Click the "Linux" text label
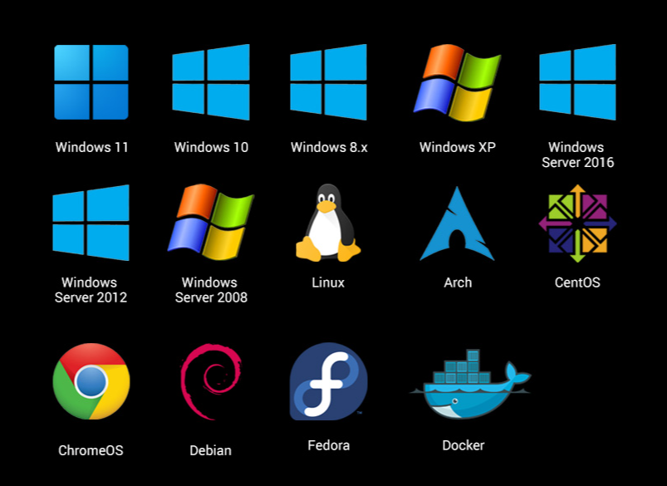The width and height of the screenshot is (667, 486). (328, 282)
